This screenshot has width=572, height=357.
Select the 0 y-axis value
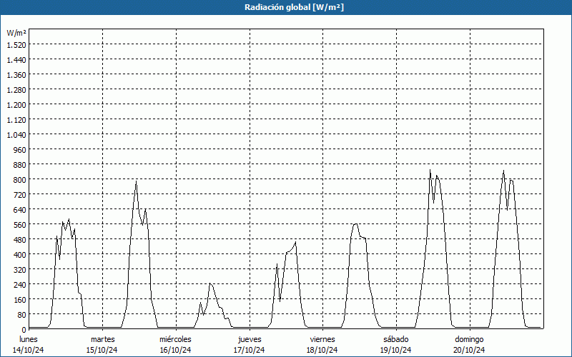(x=24, y=330)
